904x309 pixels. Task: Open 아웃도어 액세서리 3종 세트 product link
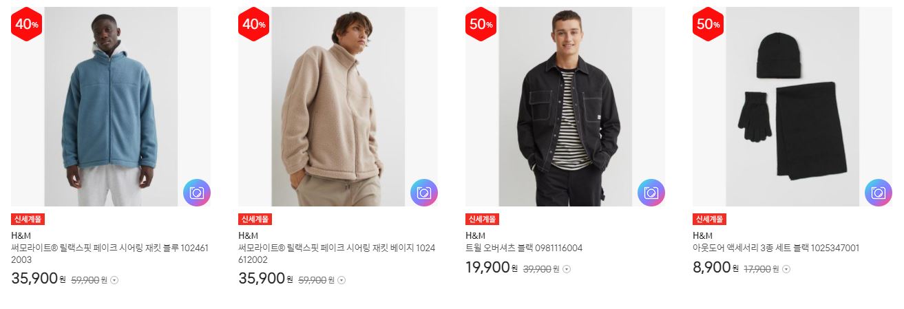click(x=776, y=248)
